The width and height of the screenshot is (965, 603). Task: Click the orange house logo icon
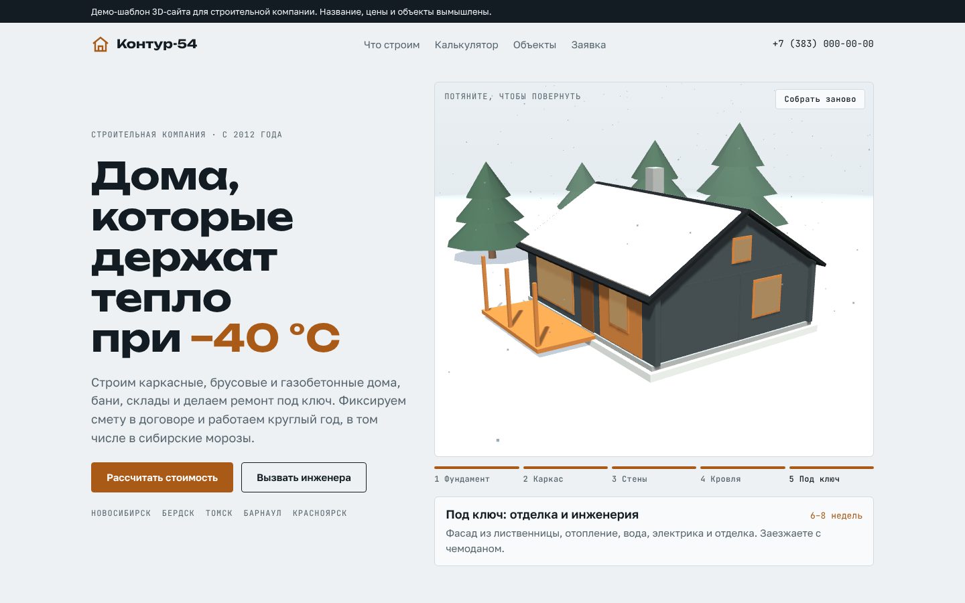click(x=101, y=44)
